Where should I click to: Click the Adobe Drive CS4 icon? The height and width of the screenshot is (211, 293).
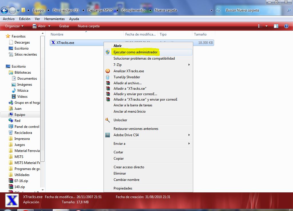point(108,135)
